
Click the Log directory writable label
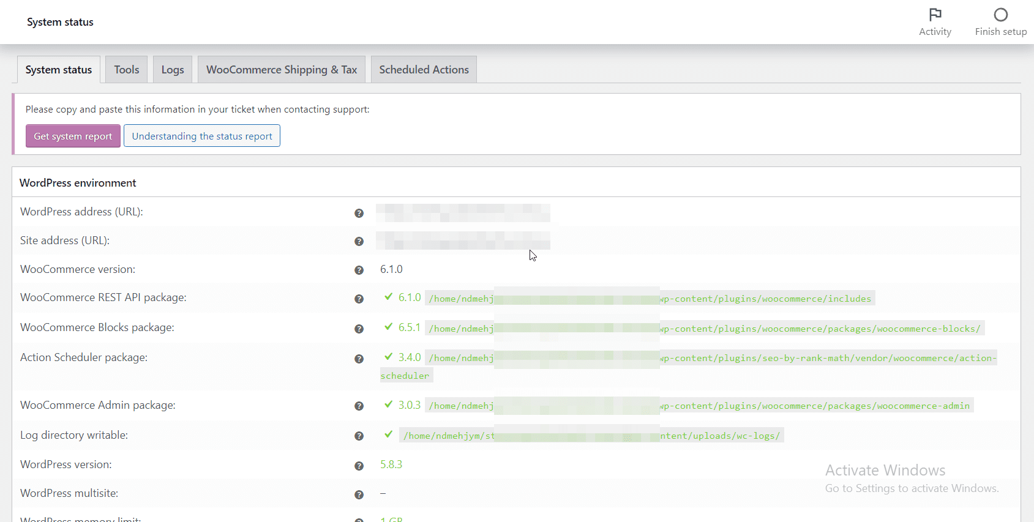[x=74, y=435]
